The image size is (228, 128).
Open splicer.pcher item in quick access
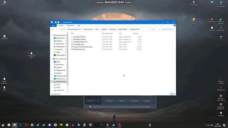coord(60,55)
